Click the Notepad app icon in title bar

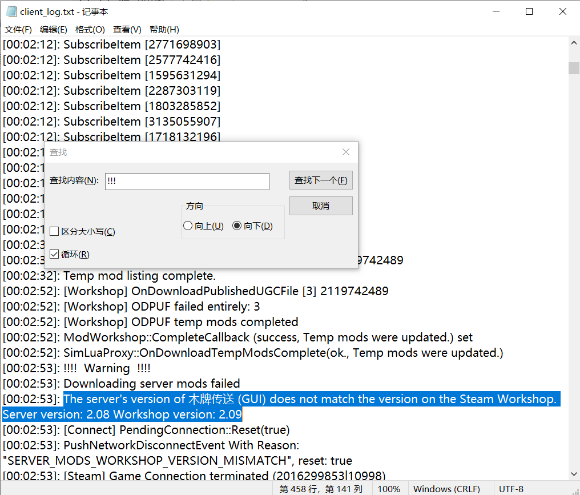tap(11, 11)
